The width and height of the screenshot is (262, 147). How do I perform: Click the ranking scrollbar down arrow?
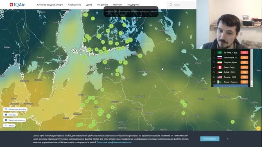click(251, 86)
